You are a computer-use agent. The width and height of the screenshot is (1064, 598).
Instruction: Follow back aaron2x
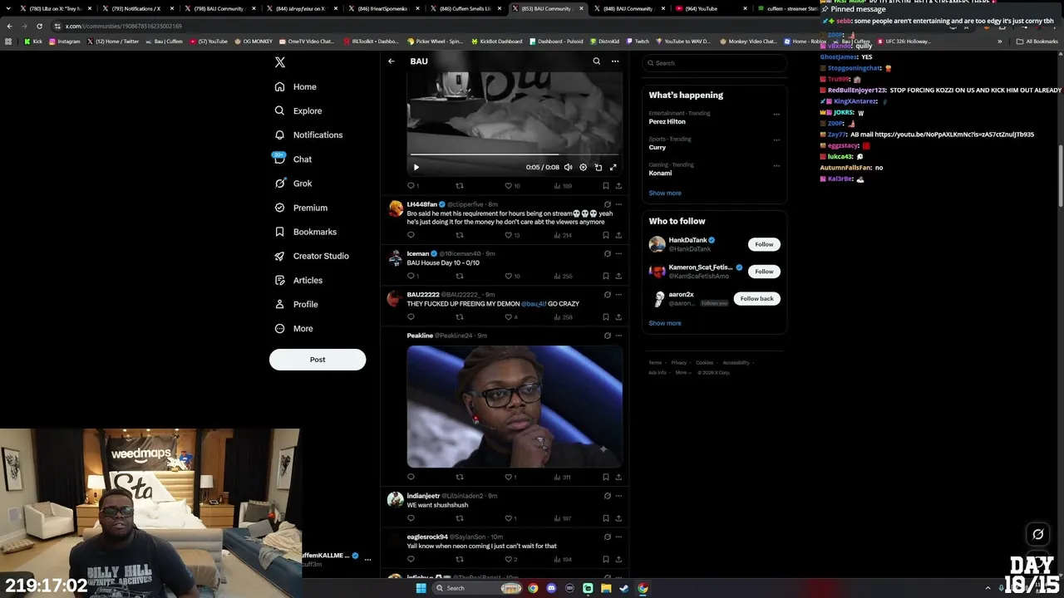click(x=756, y=298)
